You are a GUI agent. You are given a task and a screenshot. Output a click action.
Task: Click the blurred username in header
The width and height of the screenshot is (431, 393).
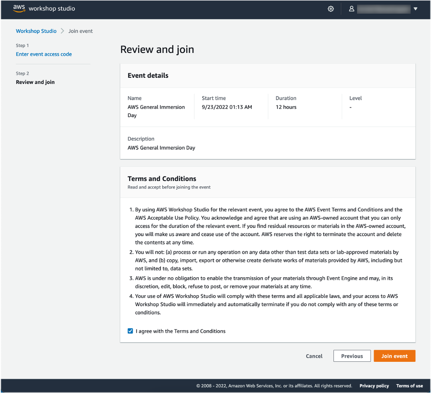click(x=383, y=9)
